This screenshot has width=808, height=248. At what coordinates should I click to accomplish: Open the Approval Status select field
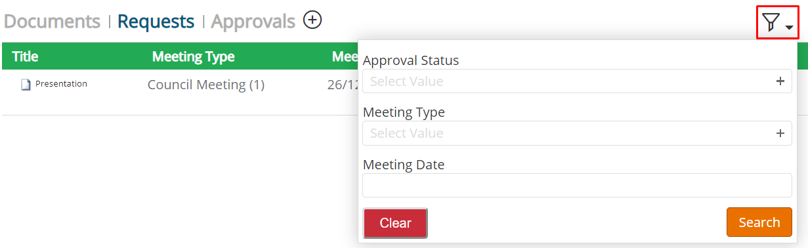[577, 81]
